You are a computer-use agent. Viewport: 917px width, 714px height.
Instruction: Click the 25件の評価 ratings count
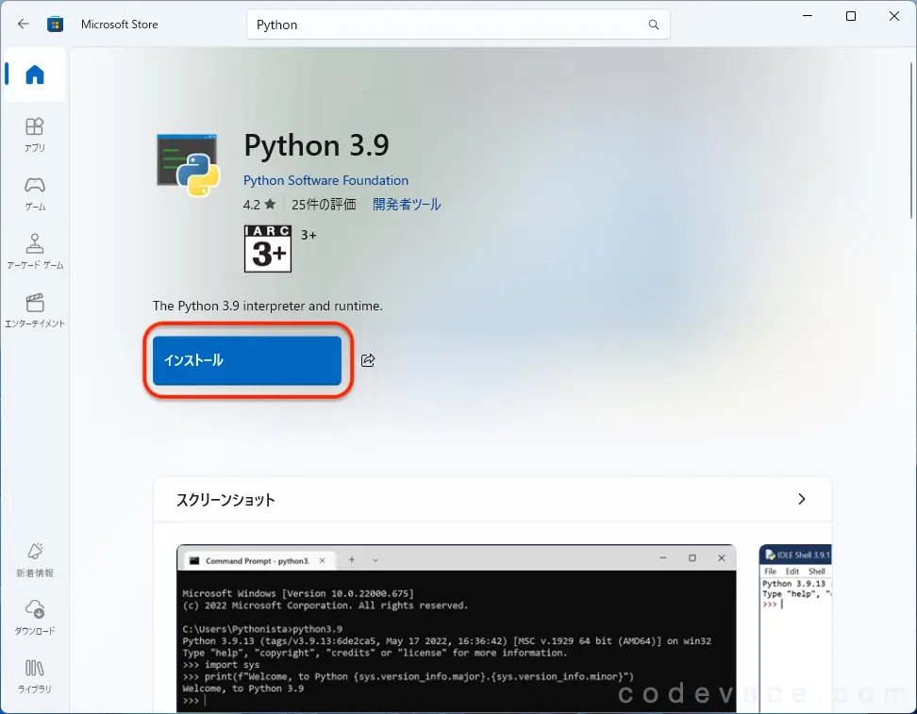point(324,204)
